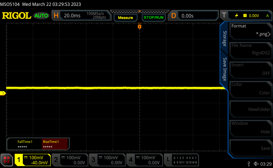Click the USB status icon
The width and height of the screenshot is (273, 168).
(249, 164)
